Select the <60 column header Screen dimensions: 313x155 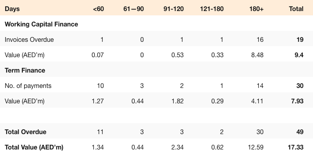coord(98,9)
